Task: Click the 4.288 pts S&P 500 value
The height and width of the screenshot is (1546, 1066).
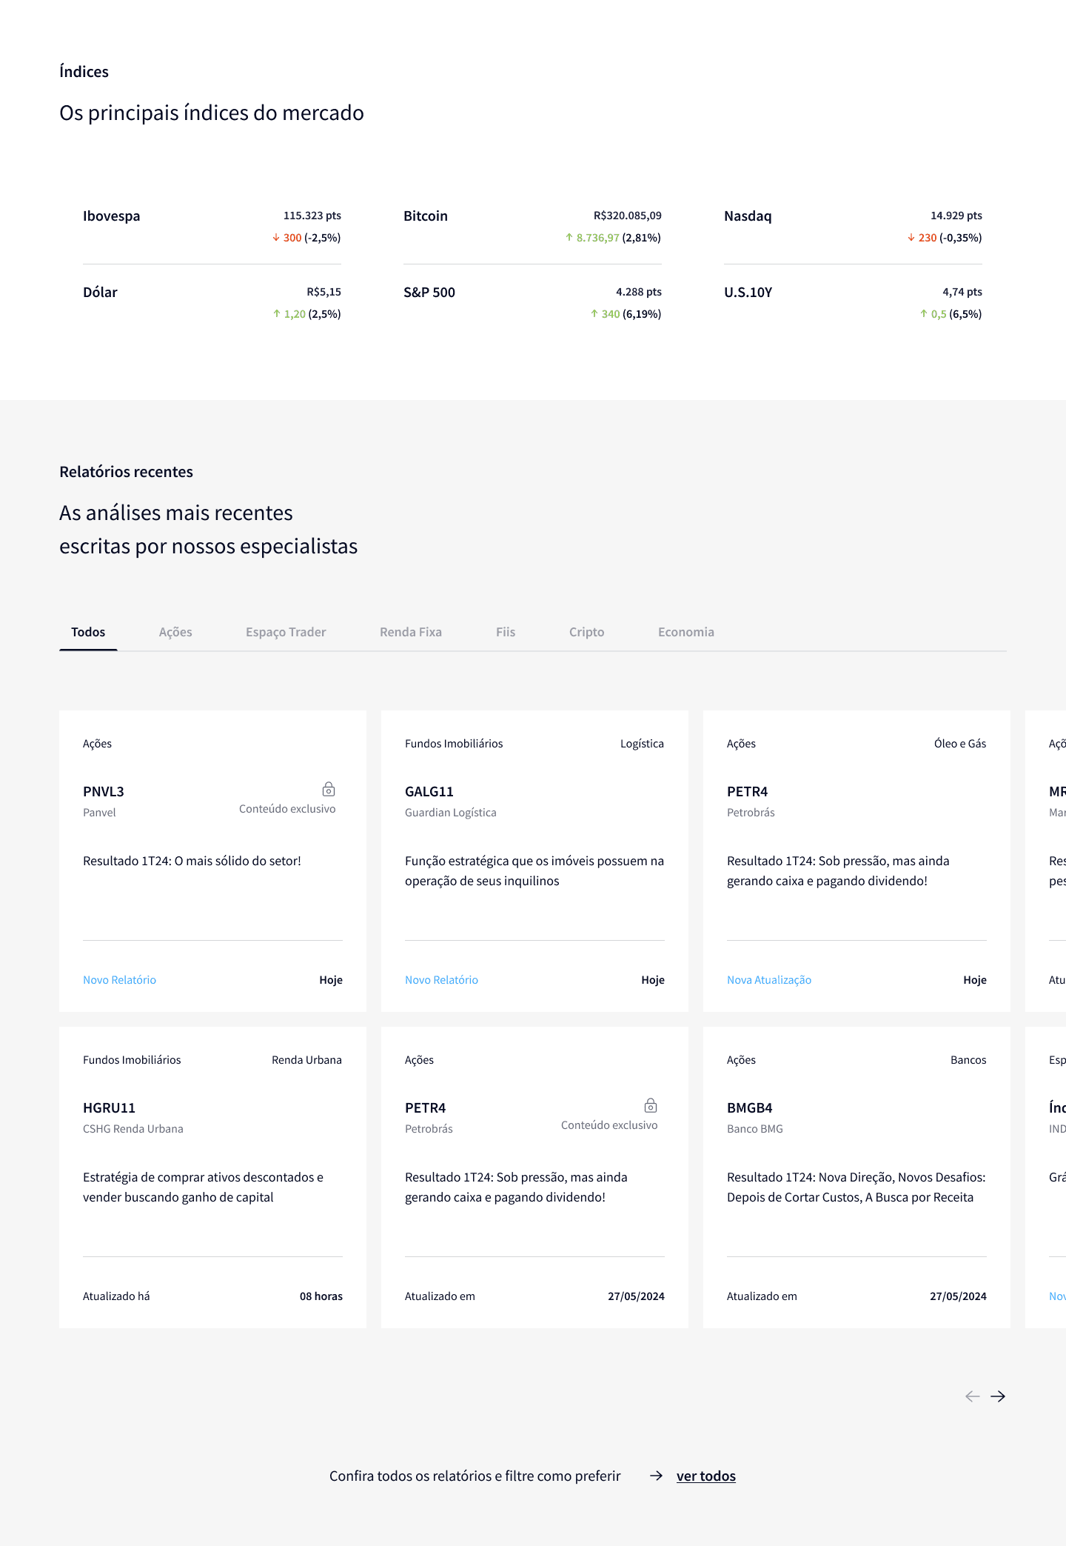Action: pos(639,292)
